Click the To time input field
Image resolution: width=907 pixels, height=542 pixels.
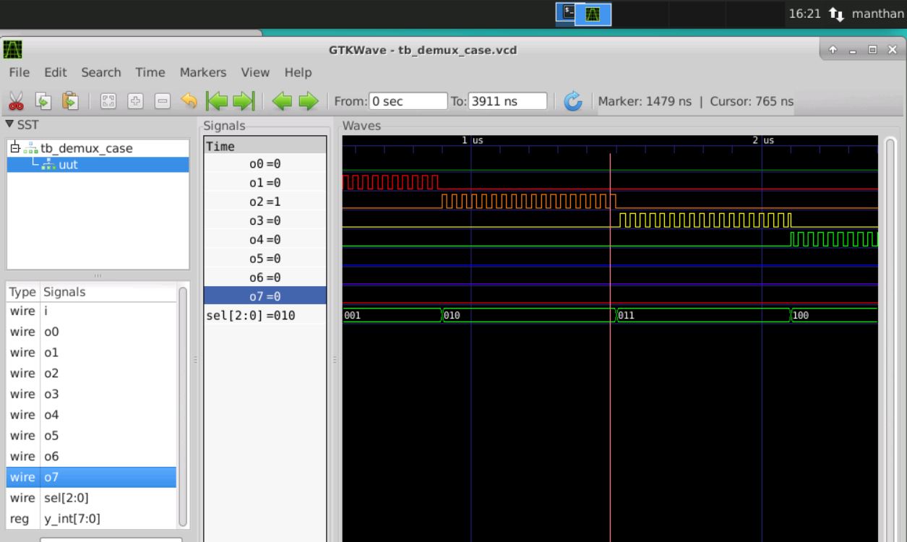coord(507,101)
